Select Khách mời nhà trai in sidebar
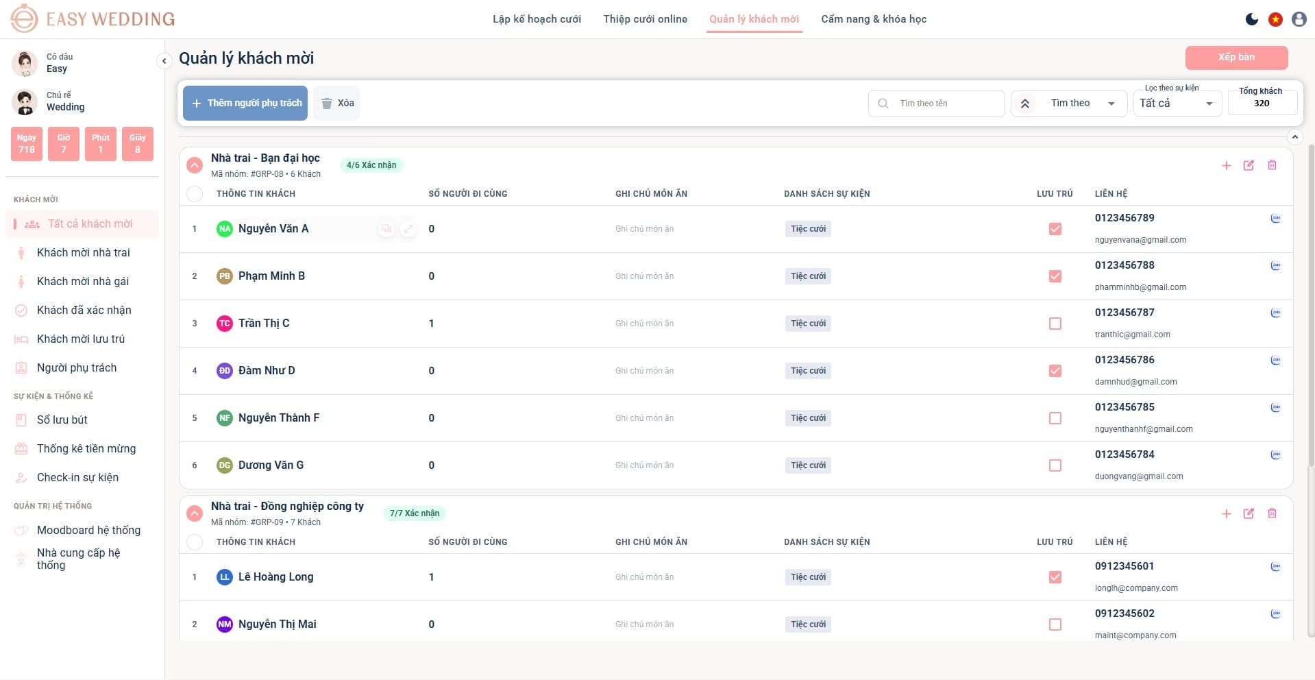This screenshot has width=1315, height=680. tap(83, 253)
